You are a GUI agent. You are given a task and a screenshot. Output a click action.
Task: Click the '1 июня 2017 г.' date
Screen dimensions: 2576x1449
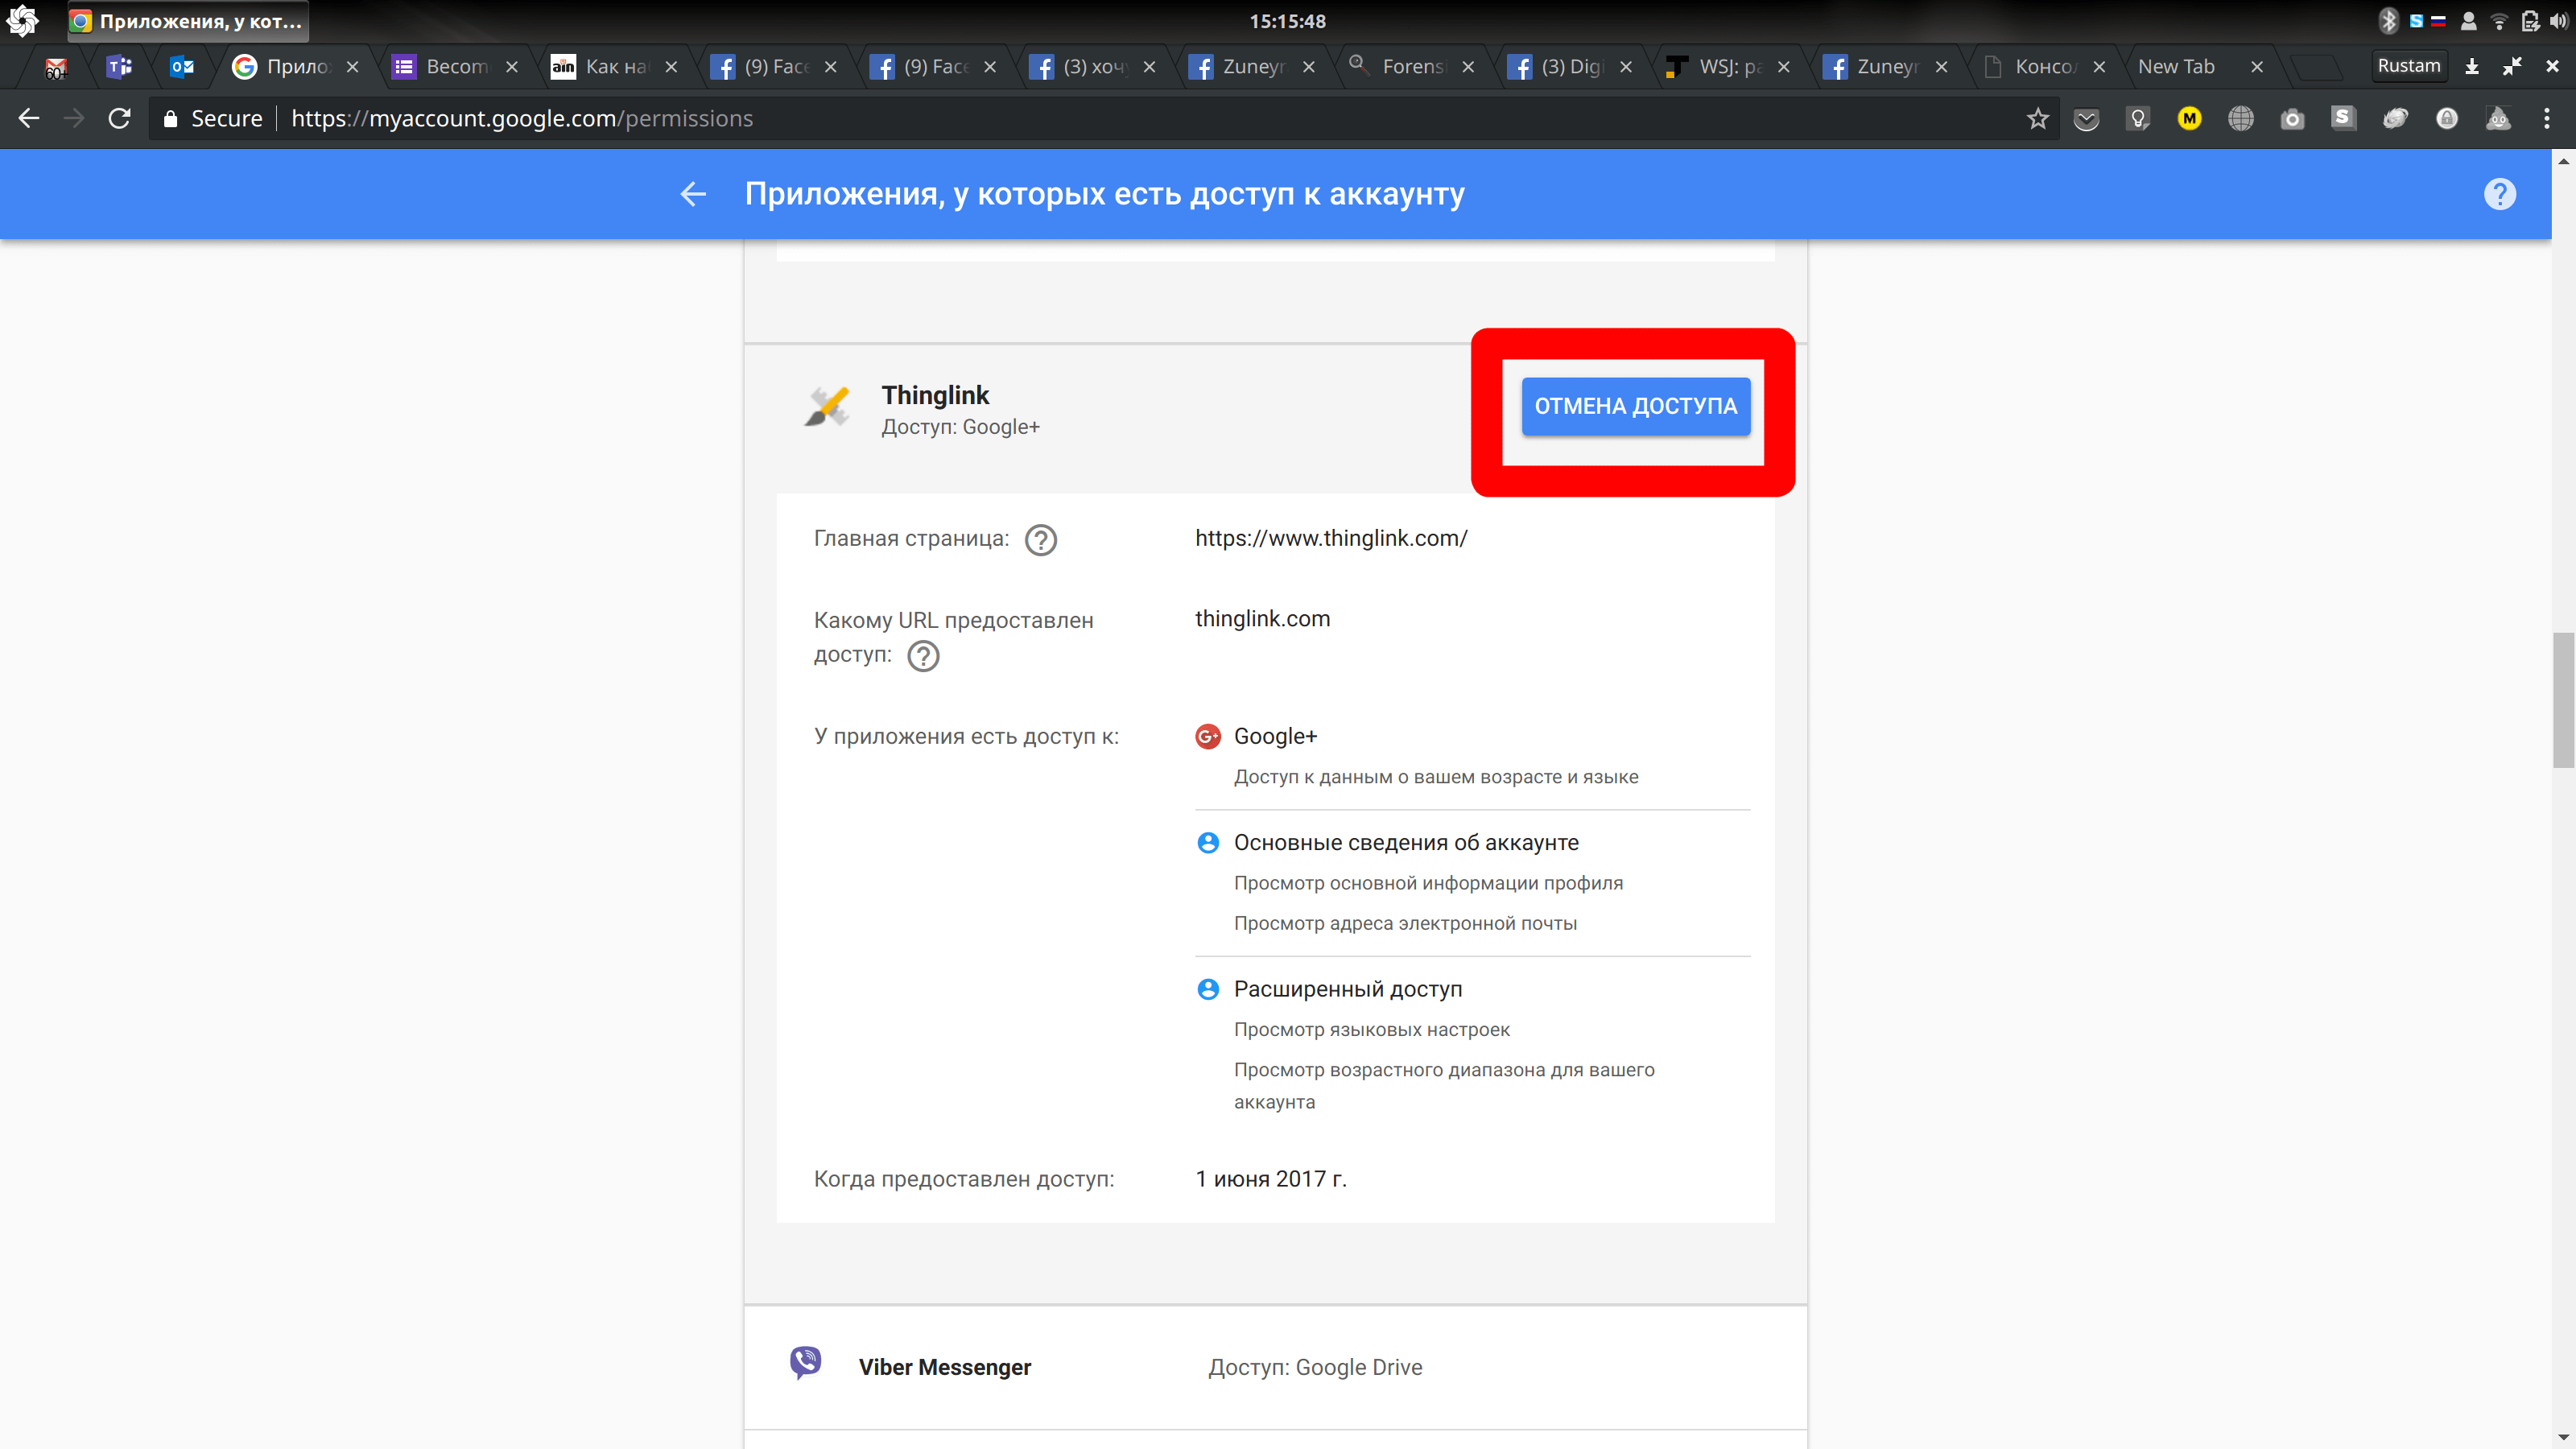coord(1271,1179)
